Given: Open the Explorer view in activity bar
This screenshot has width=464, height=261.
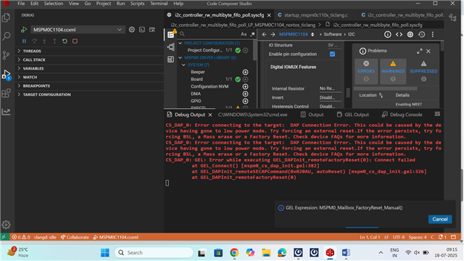Looking at the screenshot, I should point(7,17).
